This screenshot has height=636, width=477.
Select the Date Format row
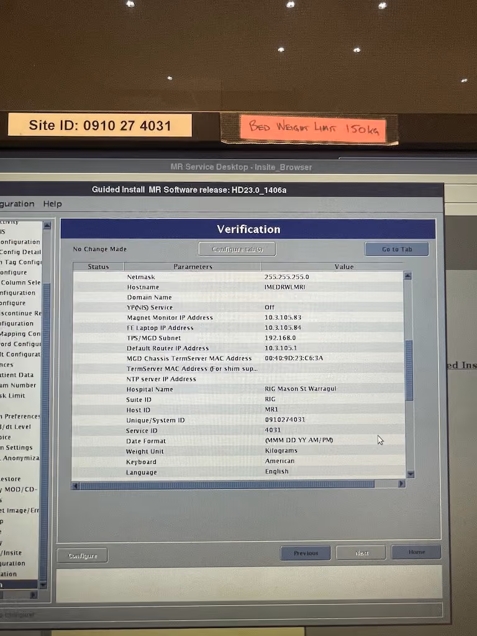point(238,441)
